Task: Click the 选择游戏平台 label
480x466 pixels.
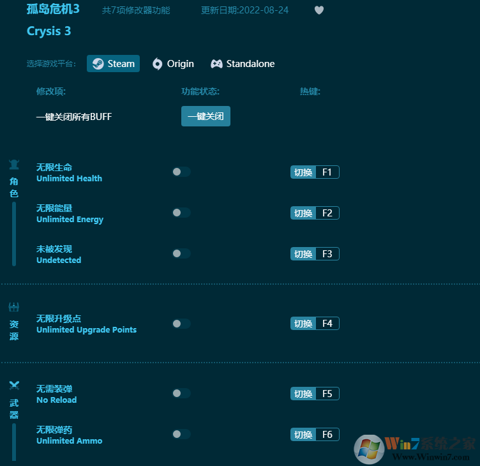Action: [51, 64]
